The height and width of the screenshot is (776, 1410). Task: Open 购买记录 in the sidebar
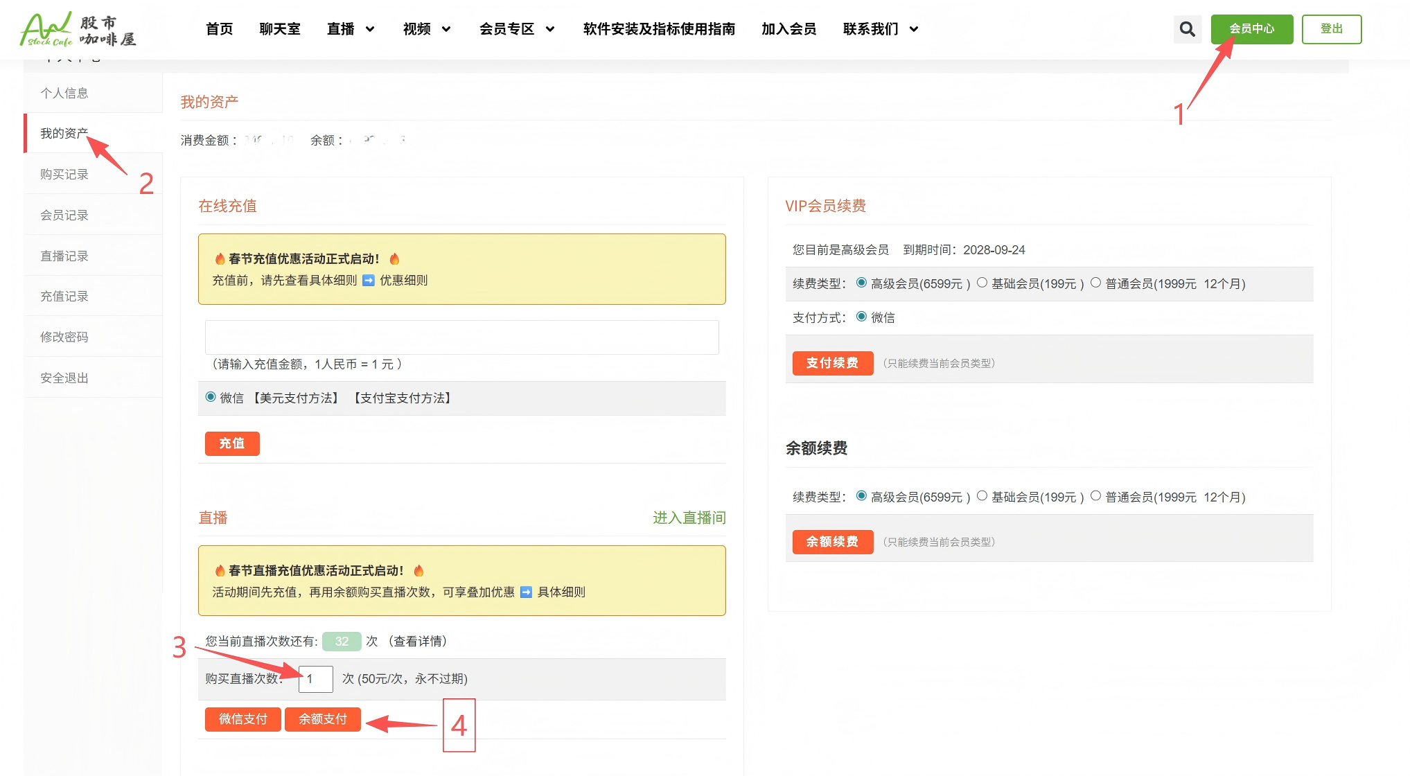click(64, 174)
